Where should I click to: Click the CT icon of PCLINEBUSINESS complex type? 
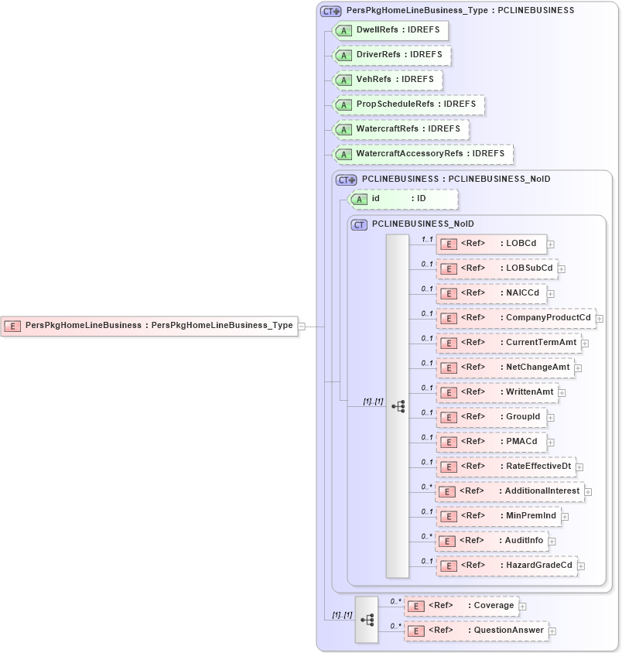pos(345,179)
